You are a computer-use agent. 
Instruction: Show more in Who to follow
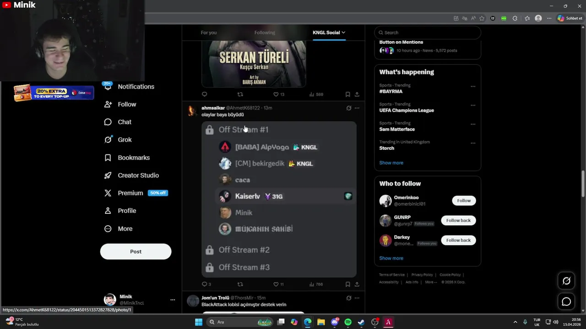coord(391,258)
